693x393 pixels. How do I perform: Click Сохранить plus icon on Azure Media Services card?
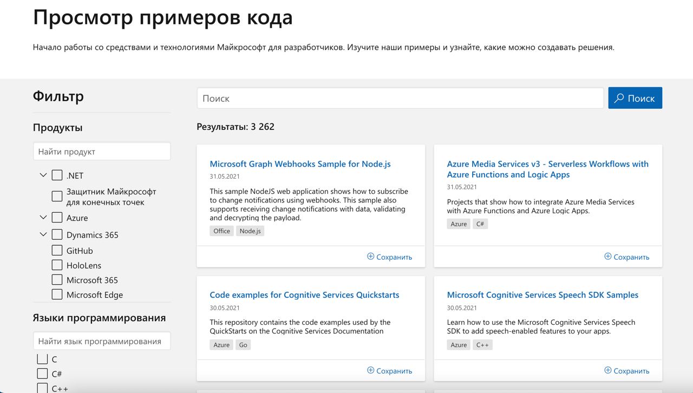pyautogui.click(x=608, y=257)
